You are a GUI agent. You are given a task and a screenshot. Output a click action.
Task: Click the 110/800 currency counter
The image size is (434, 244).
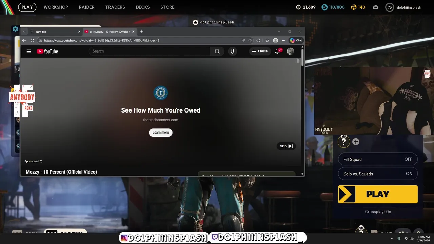pyautogui.click(x=333, y=7)
